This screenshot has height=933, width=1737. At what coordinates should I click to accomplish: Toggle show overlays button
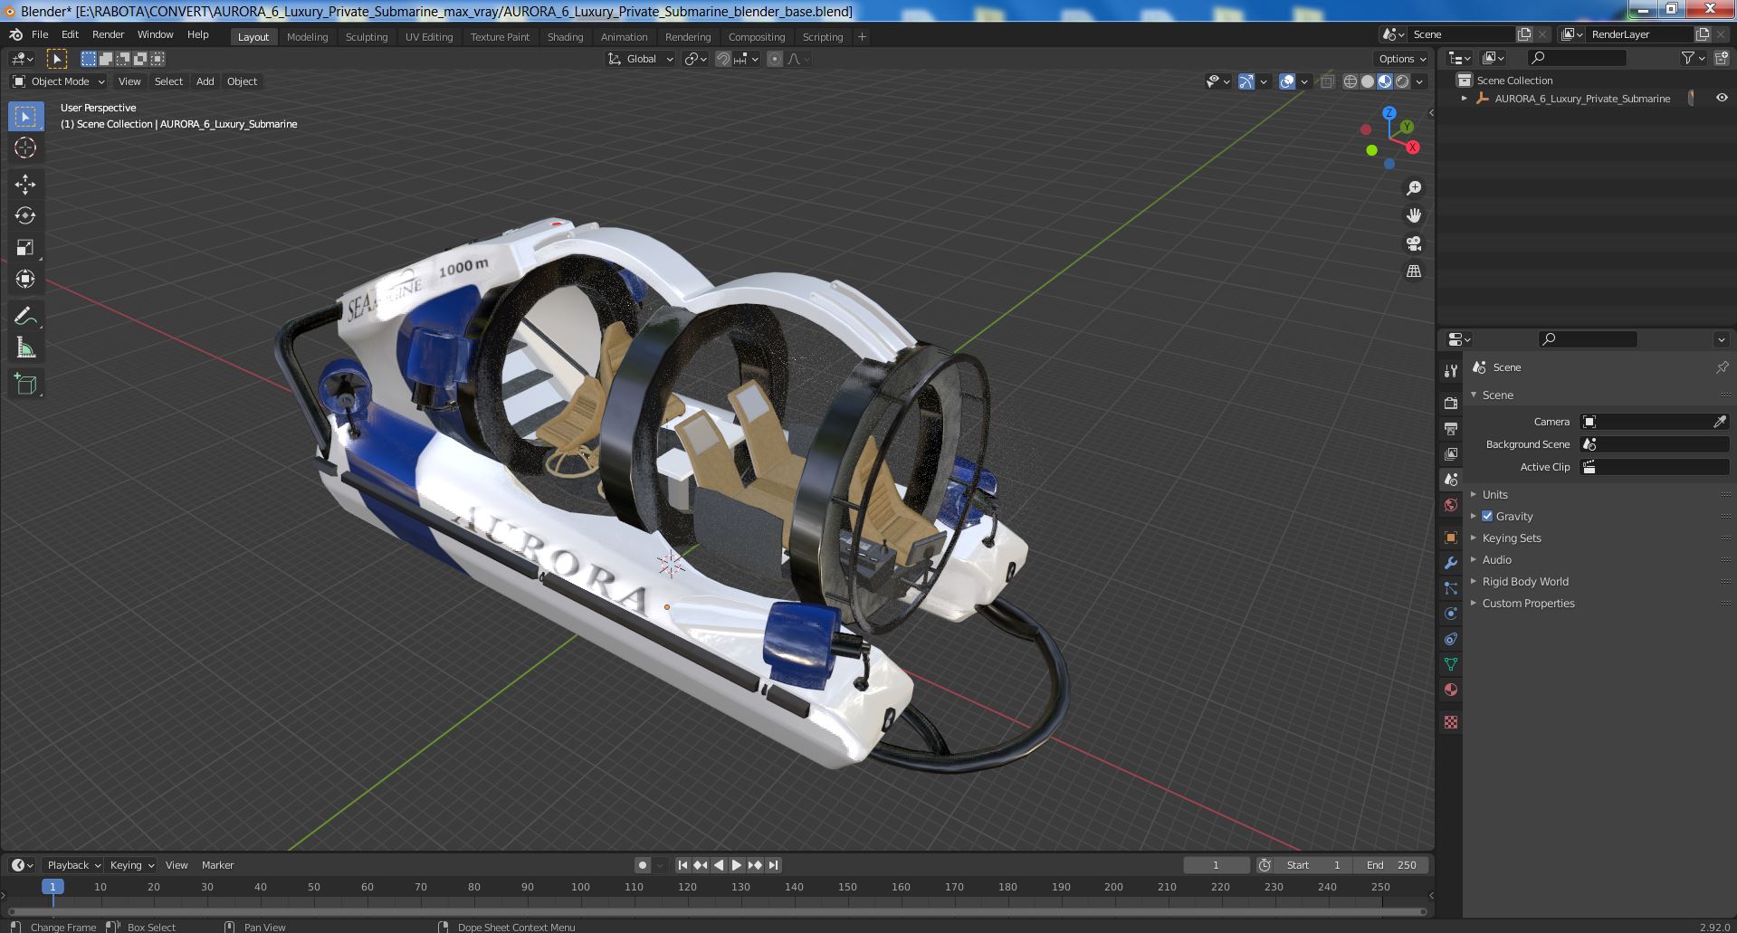pos(1287,81)
